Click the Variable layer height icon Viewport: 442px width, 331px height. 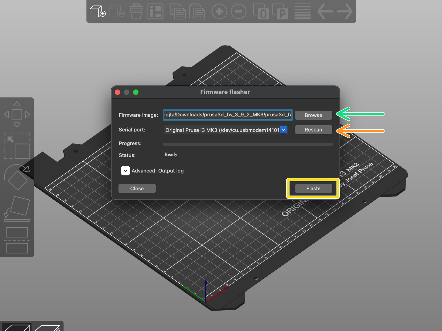(x=302, y=12)
